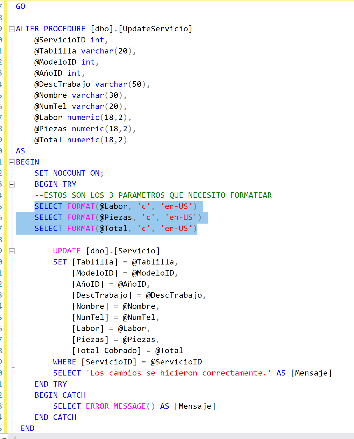Click the [Total Cobrado] = @Total assignment

tap(127, 351)
